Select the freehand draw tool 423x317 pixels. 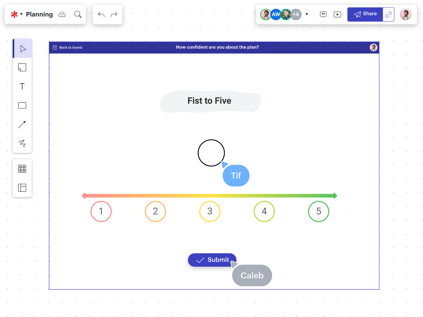tap(22, 143)
